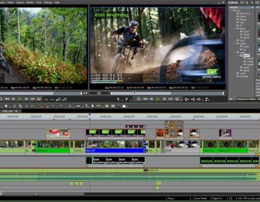This screenshot has height=202, width=260.
Task: Toggle loop playback in recorder
Action: pos(177,99)
